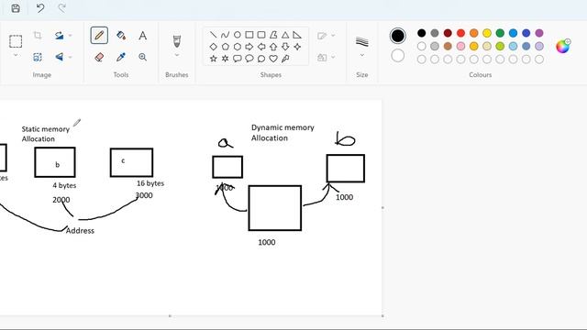Image resolution: width=587 pixels, height=330 pixels.
Task: Choose the rectangular speech bubble shape
Action: click(x=238, y=59)
